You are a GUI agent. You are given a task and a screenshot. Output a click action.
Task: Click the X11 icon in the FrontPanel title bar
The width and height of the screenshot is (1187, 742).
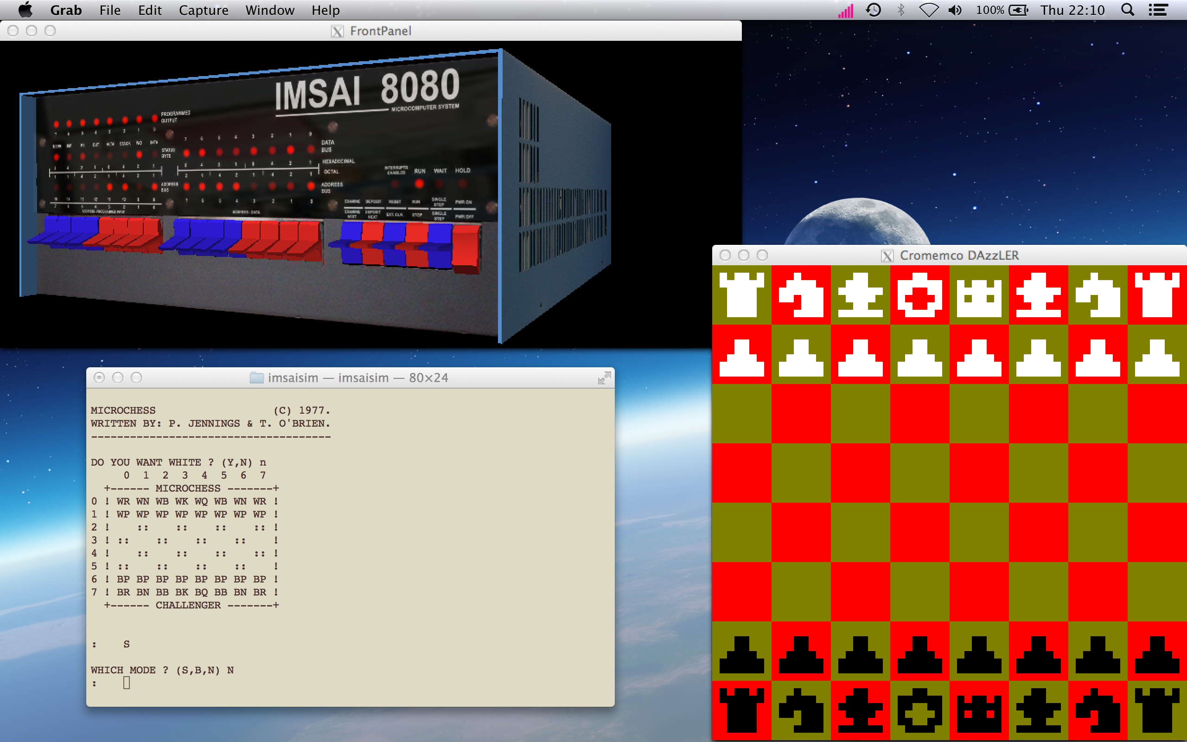coord(338,31)
